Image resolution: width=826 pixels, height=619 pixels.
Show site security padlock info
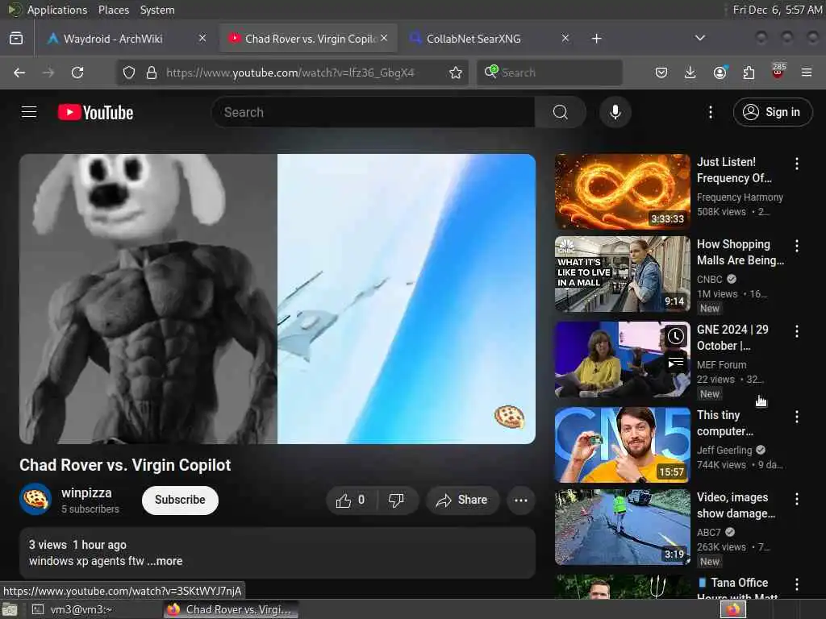click(152, 73)
